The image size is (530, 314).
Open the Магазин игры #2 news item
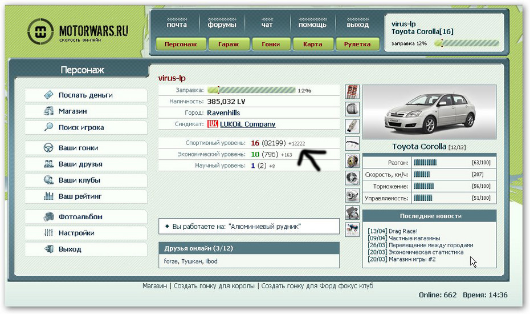(402, 259)
